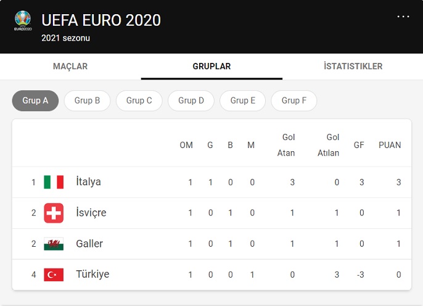Select the Grup E chip
This screenshot has height=306, width=423.
[243, 101]
